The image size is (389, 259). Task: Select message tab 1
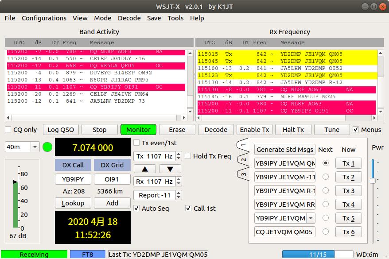243,145
